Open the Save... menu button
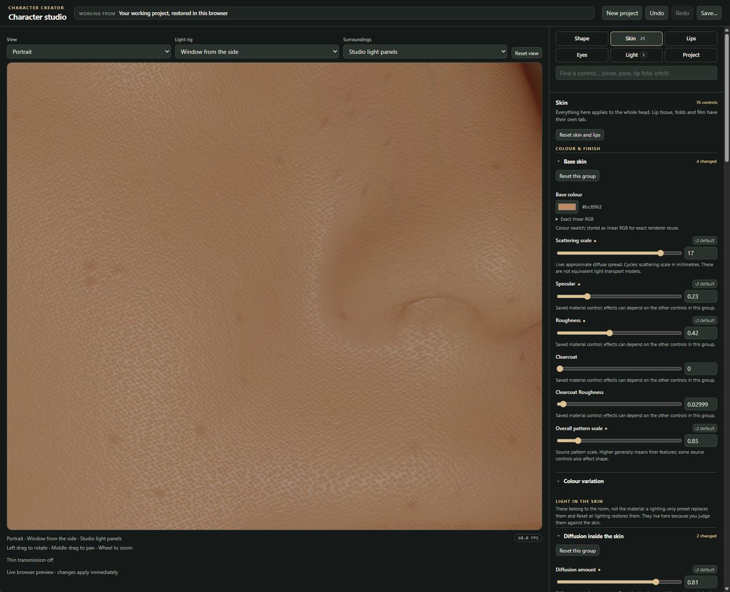The image size is (730, 592). (709, 13)
